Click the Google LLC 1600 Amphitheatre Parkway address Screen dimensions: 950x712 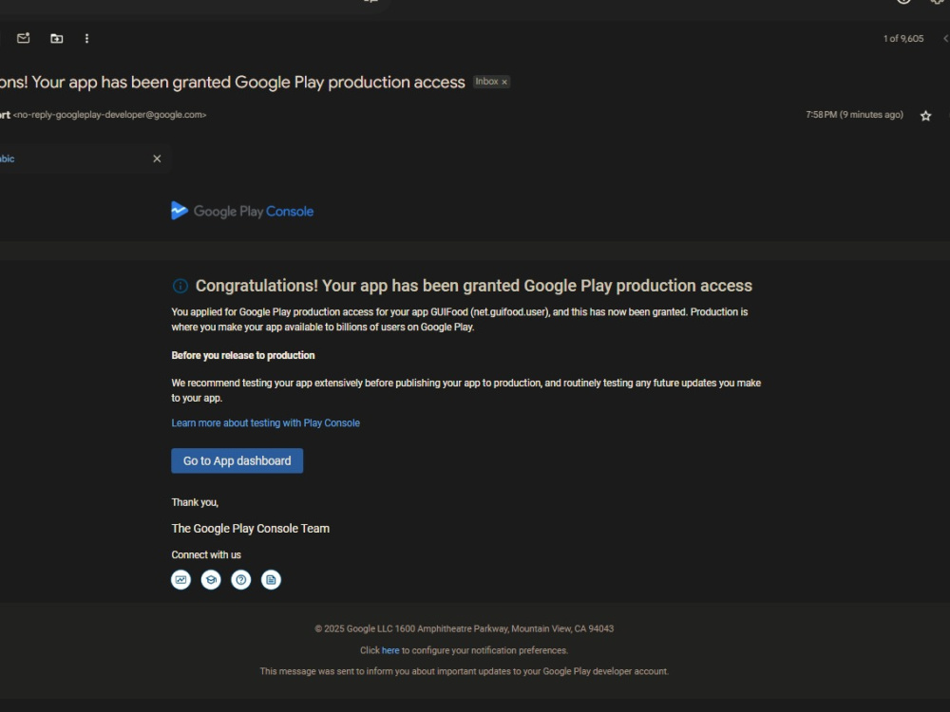pos(465,628)
